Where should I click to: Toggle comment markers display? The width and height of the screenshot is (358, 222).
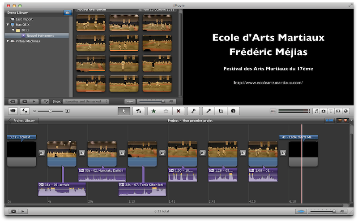coord(340,120)
